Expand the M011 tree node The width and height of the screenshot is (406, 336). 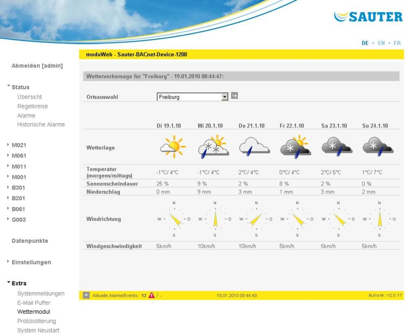click(x=8, y=166)
